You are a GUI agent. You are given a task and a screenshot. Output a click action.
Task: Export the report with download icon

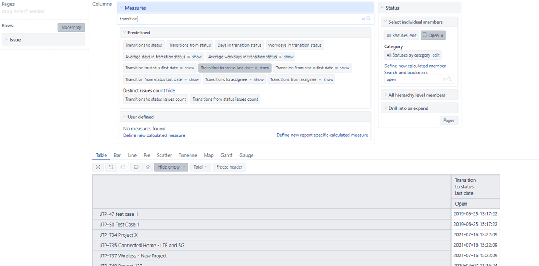pos(147,167)
